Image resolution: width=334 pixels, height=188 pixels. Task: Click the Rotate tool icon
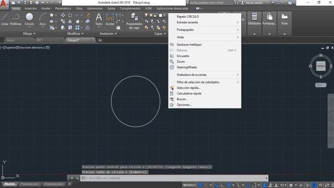(70, 15)
